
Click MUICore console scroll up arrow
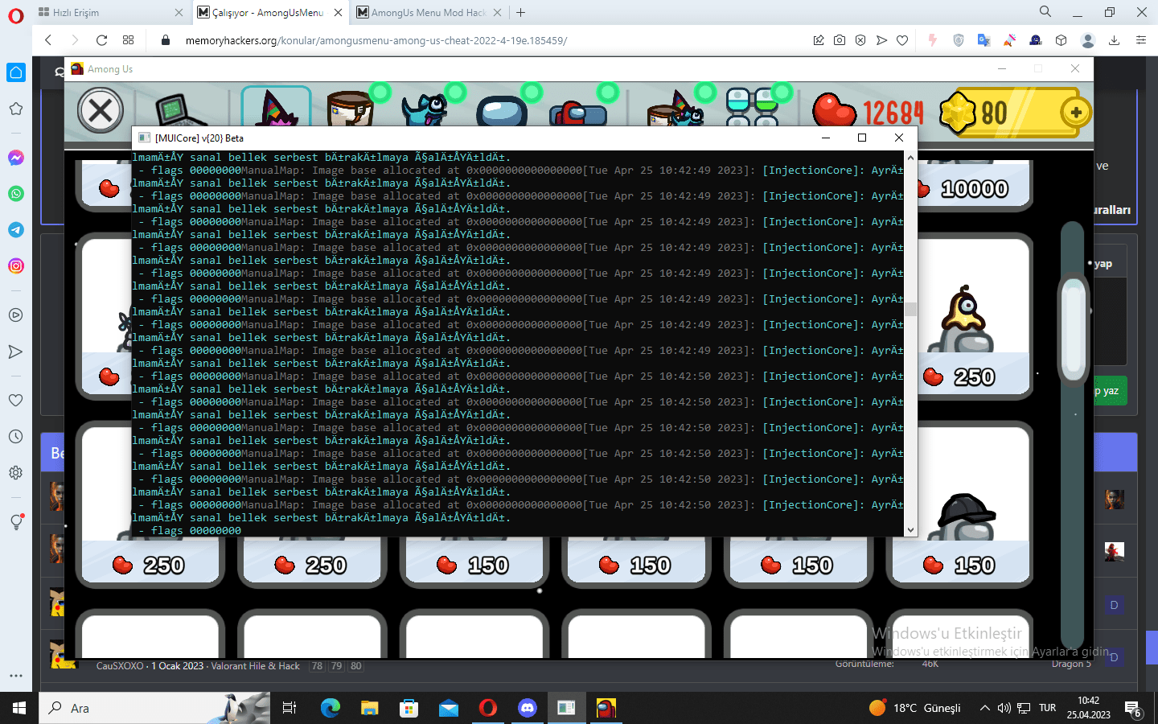click(x=910, y=157)
